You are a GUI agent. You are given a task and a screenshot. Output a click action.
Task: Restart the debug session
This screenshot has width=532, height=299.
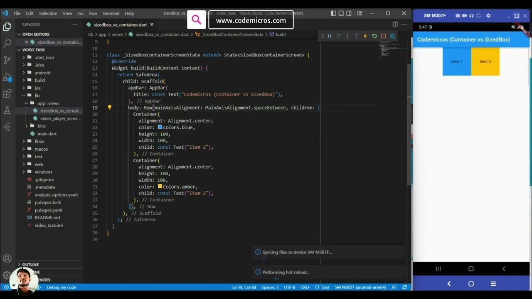pos(374,36)
